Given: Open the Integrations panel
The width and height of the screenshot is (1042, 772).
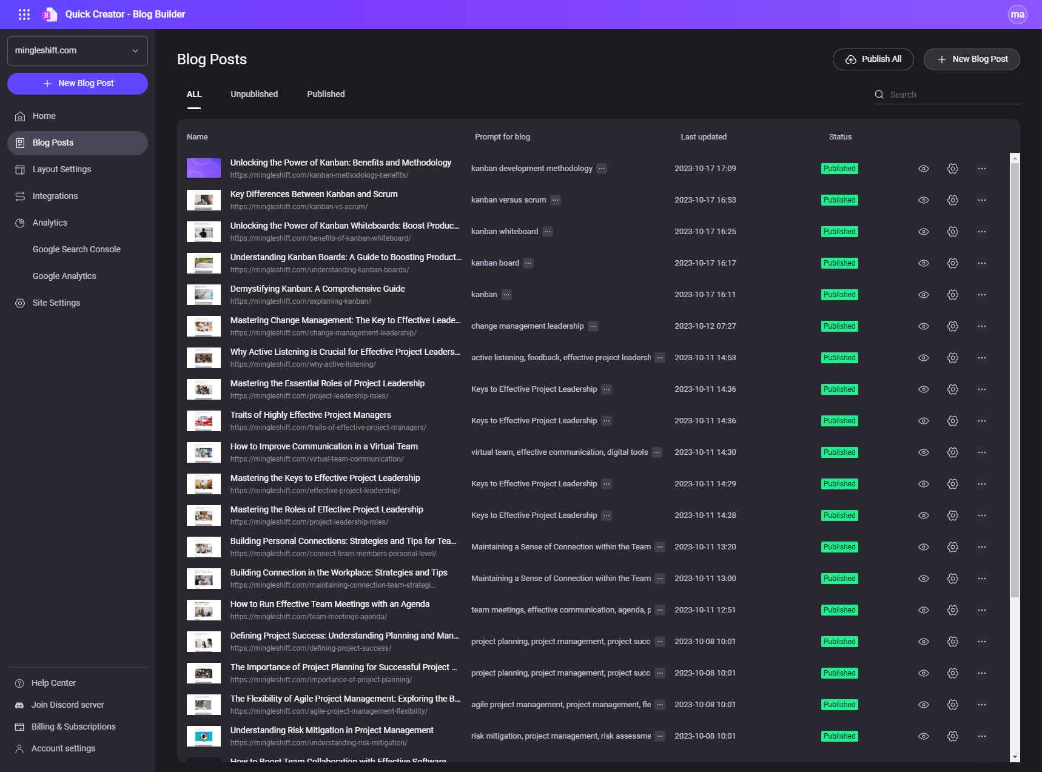Looking at the screenshot, I should pos(55,196).
